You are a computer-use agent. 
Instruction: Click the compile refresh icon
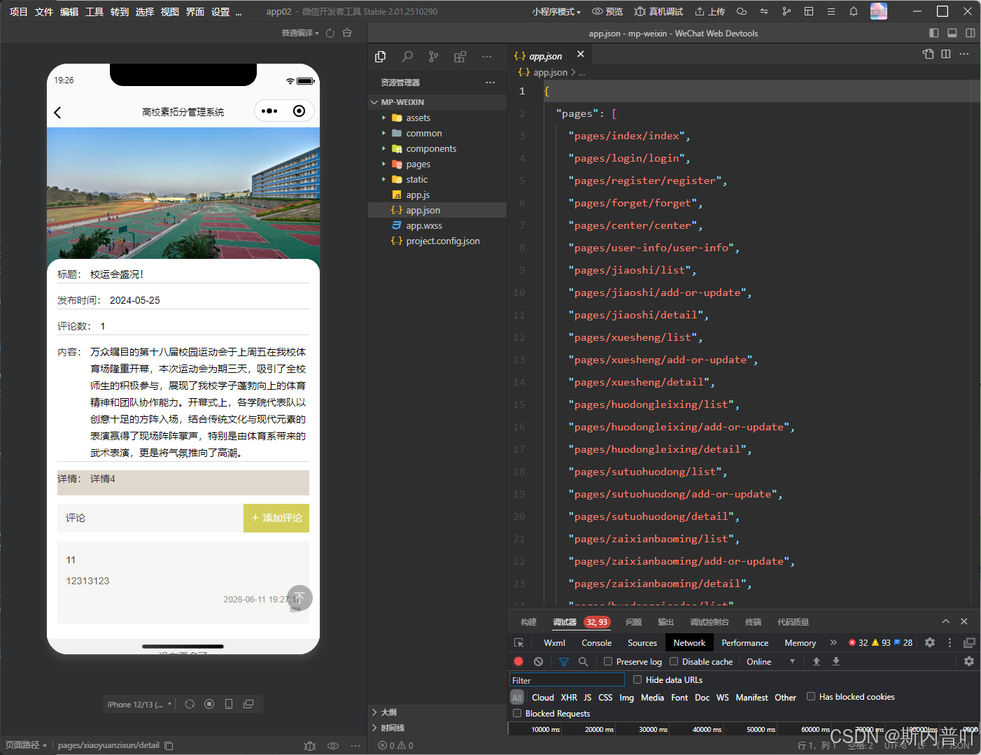click(330, 33)
